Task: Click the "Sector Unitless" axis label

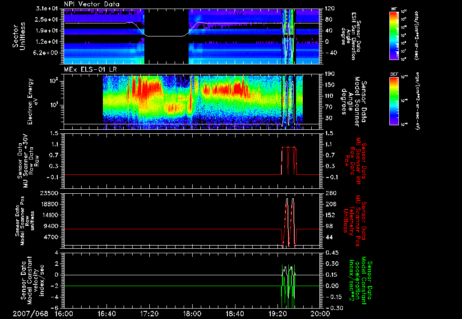Action: coord(19,36)
